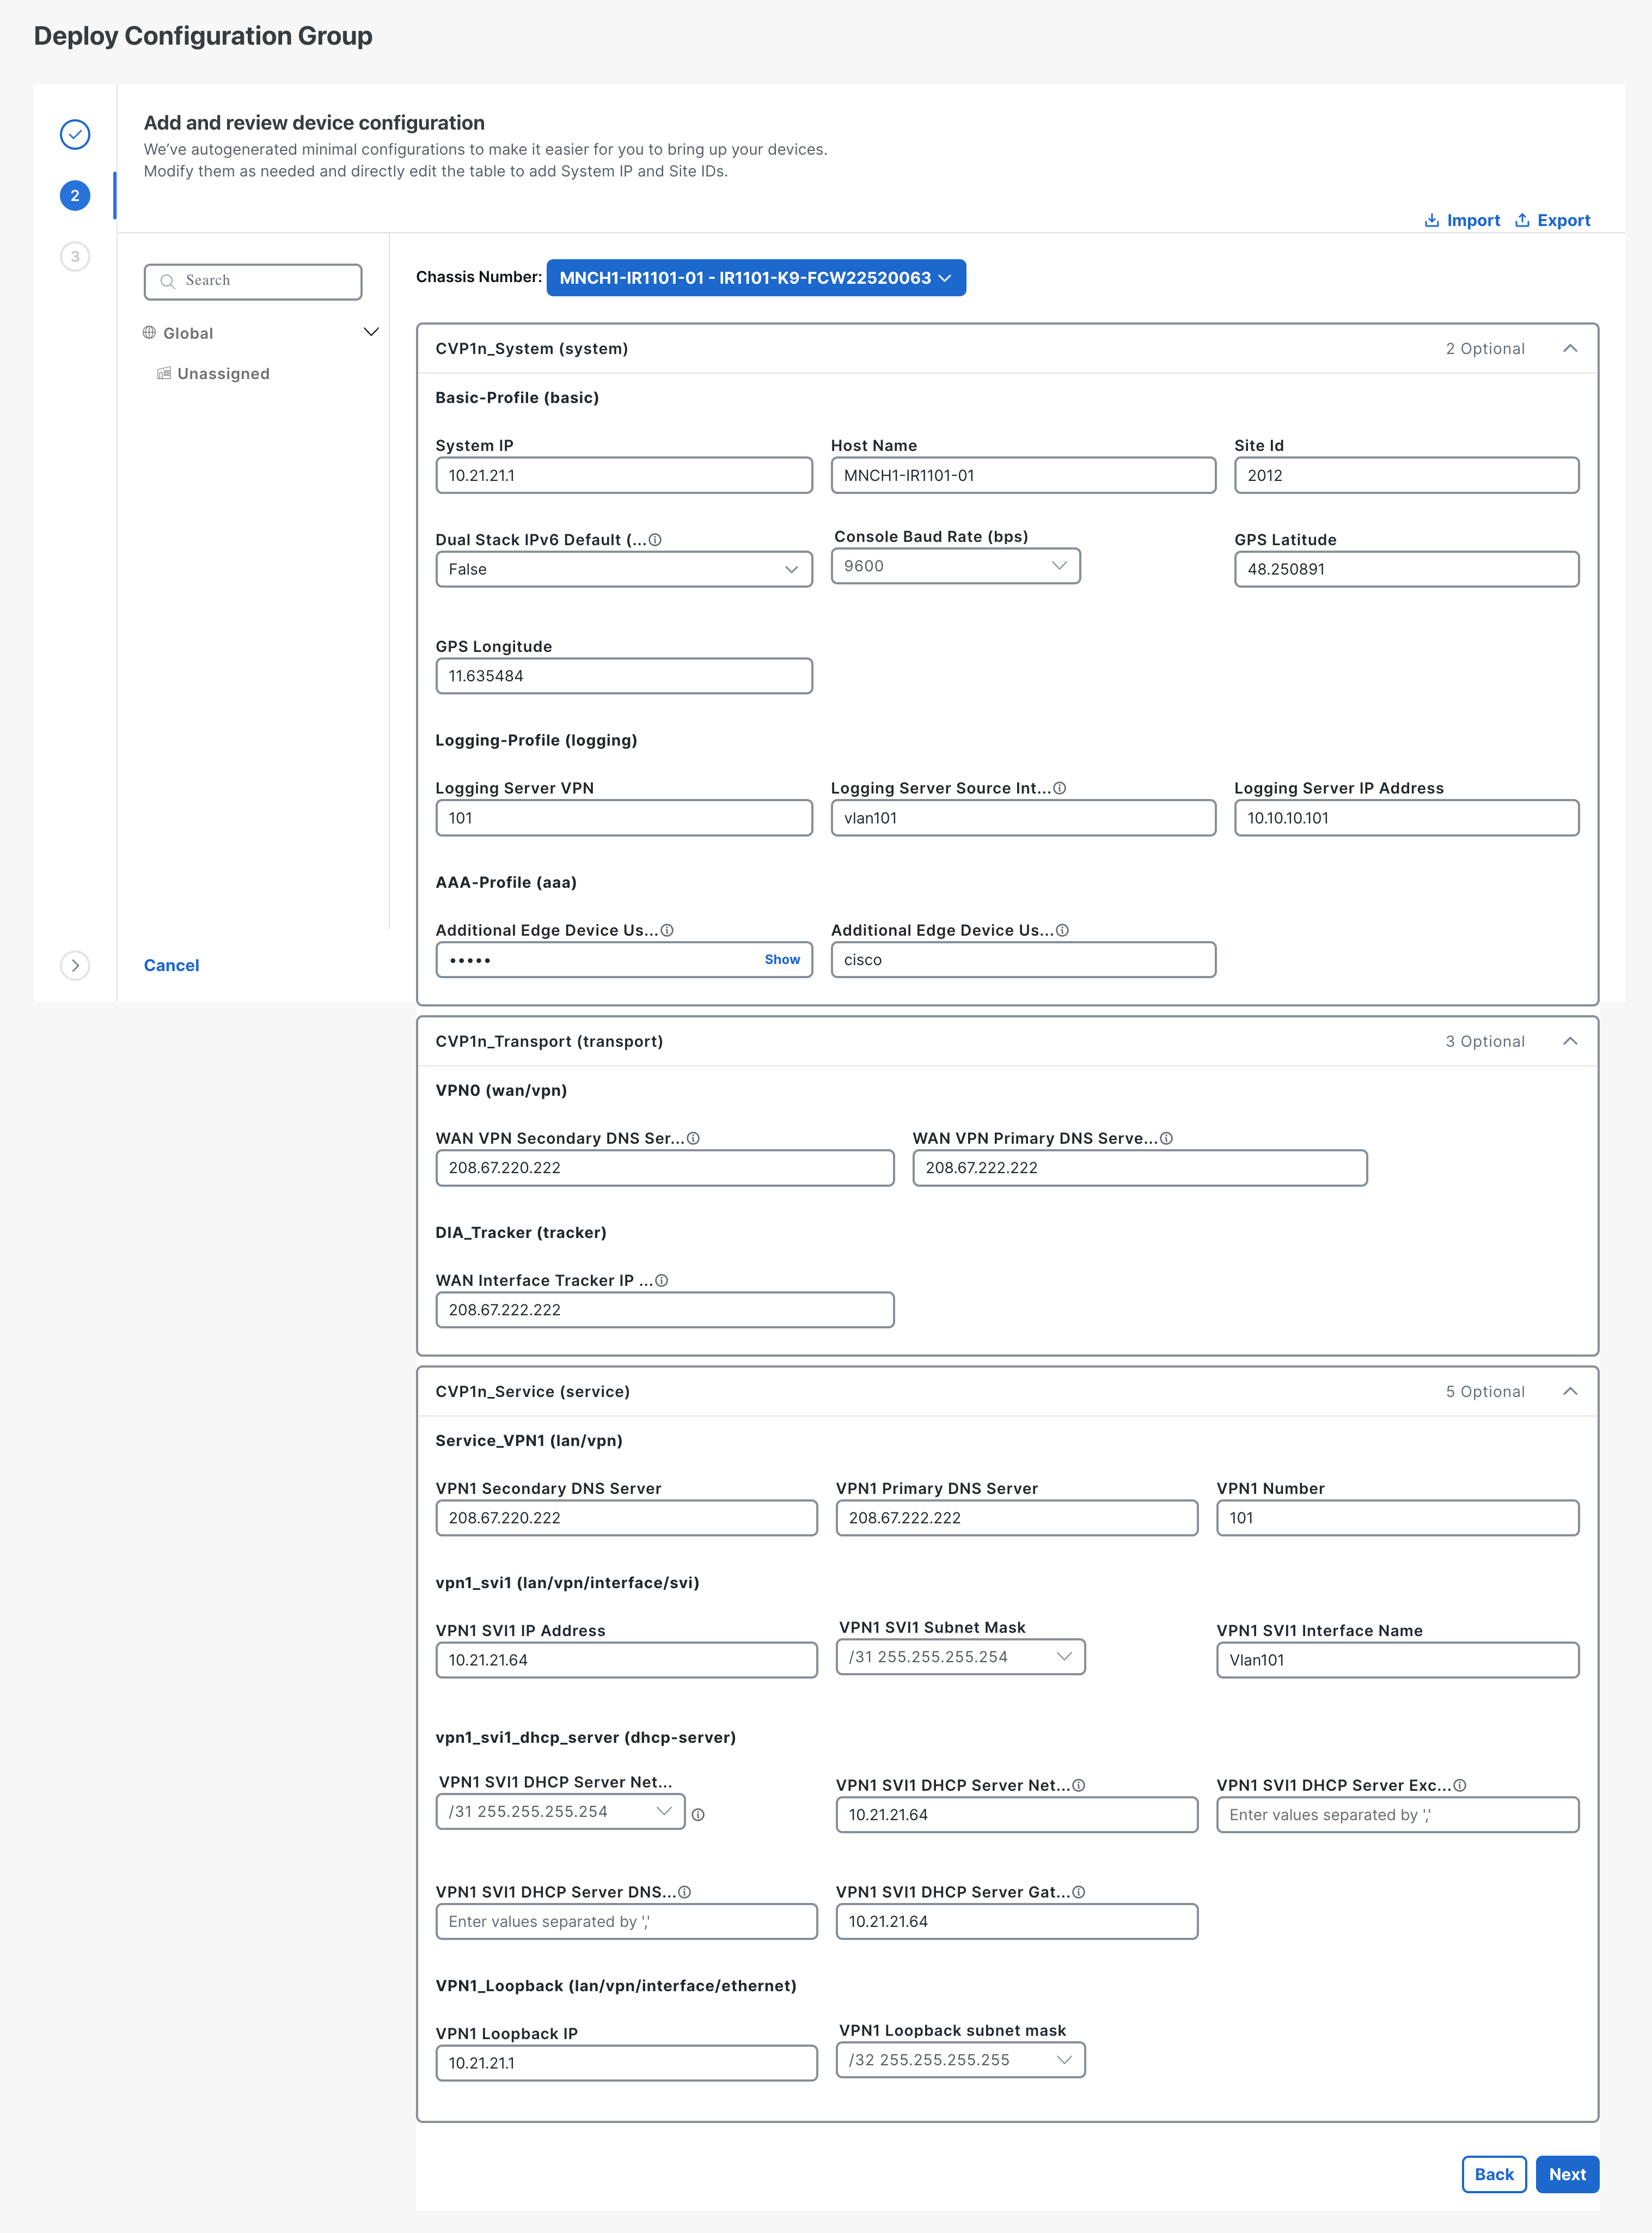
Task: Click the Unassigned site icon
Action: 164,373
